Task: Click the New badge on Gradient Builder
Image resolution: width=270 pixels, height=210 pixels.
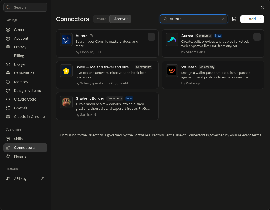Action: (129, 98)
